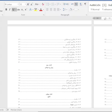Justify the paragraph text
Image resolution: width=112 pixels, height=112 pixels.
(58, 10)
